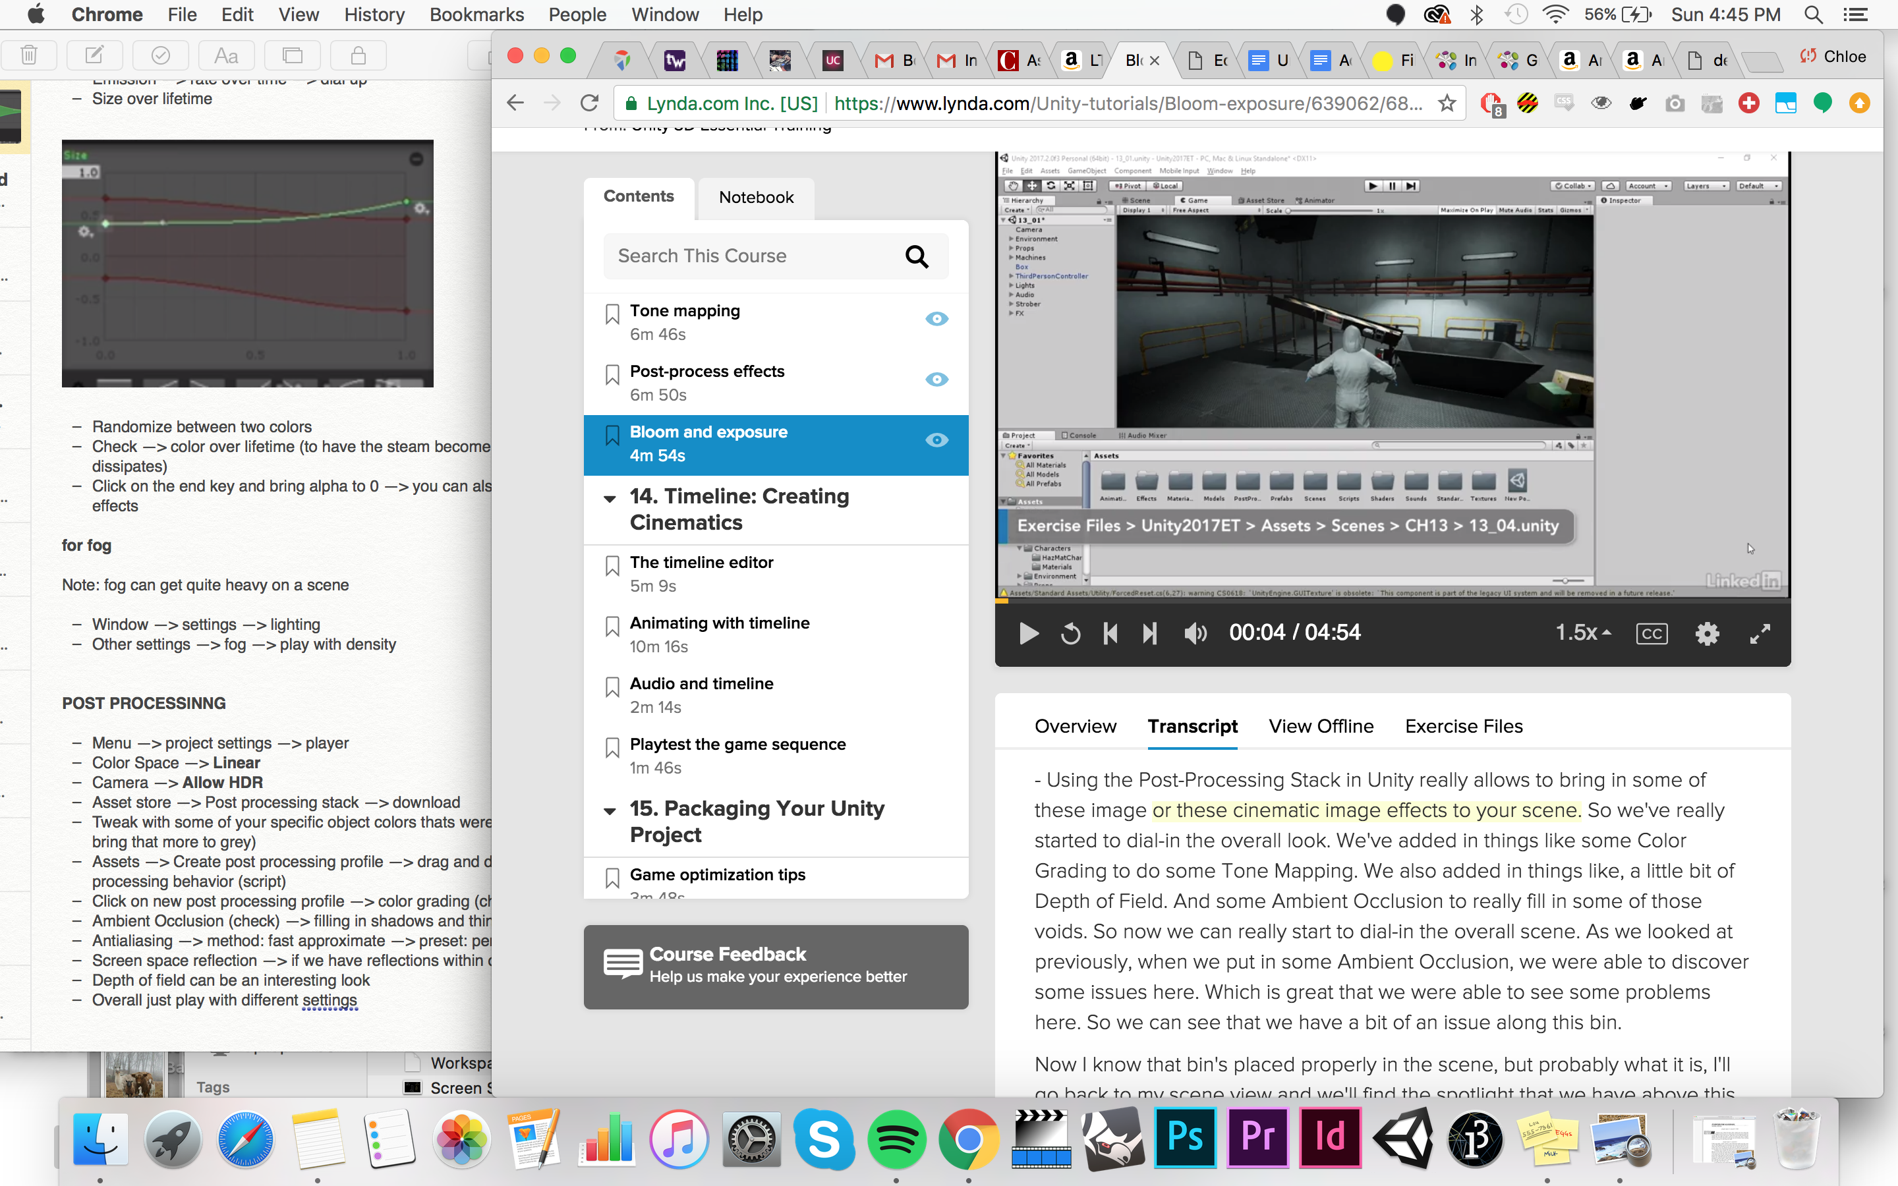Bookmark the Post-process effects video
This screenshot has width=1898, height=1186.
click(612, 375)
